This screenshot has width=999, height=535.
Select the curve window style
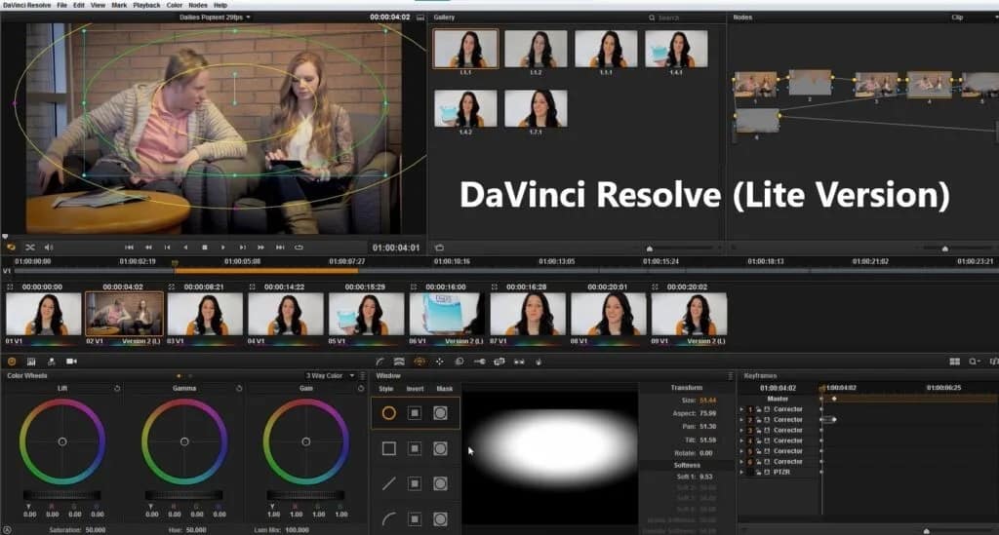coord(388,519)
